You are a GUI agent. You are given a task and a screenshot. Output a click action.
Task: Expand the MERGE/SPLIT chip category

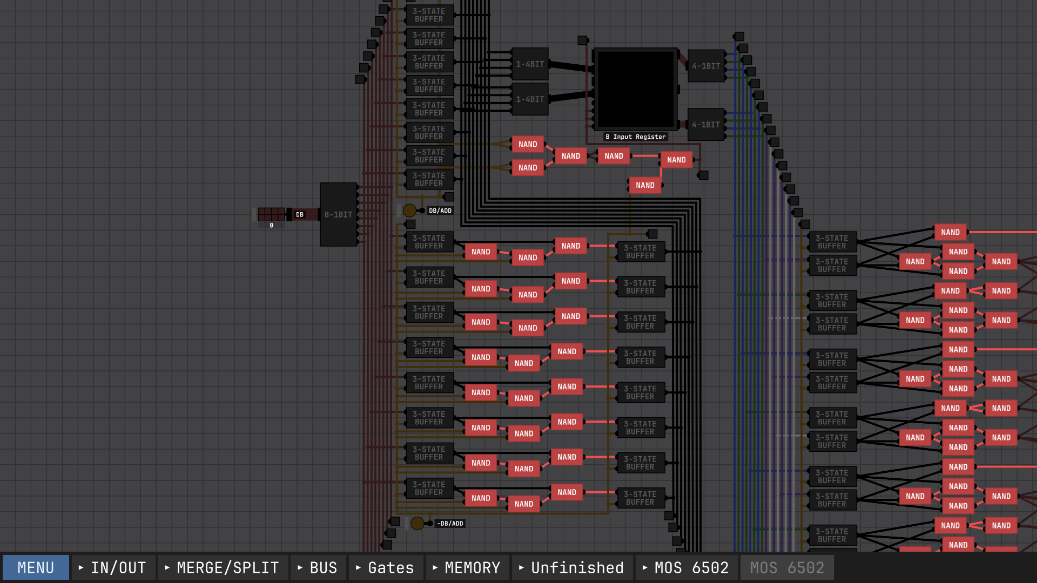(223, 567)
